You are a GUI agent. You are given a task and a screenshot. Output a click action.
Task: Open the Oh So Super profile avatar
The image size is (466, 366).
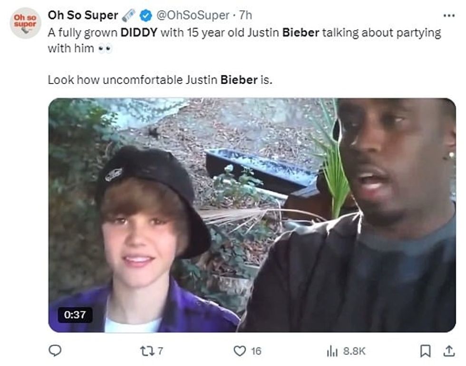coord(25,22)
